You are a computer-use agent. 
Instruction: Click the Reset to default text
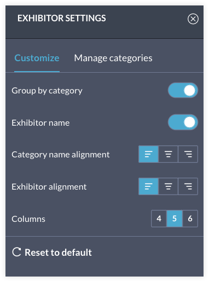[58, 252]
